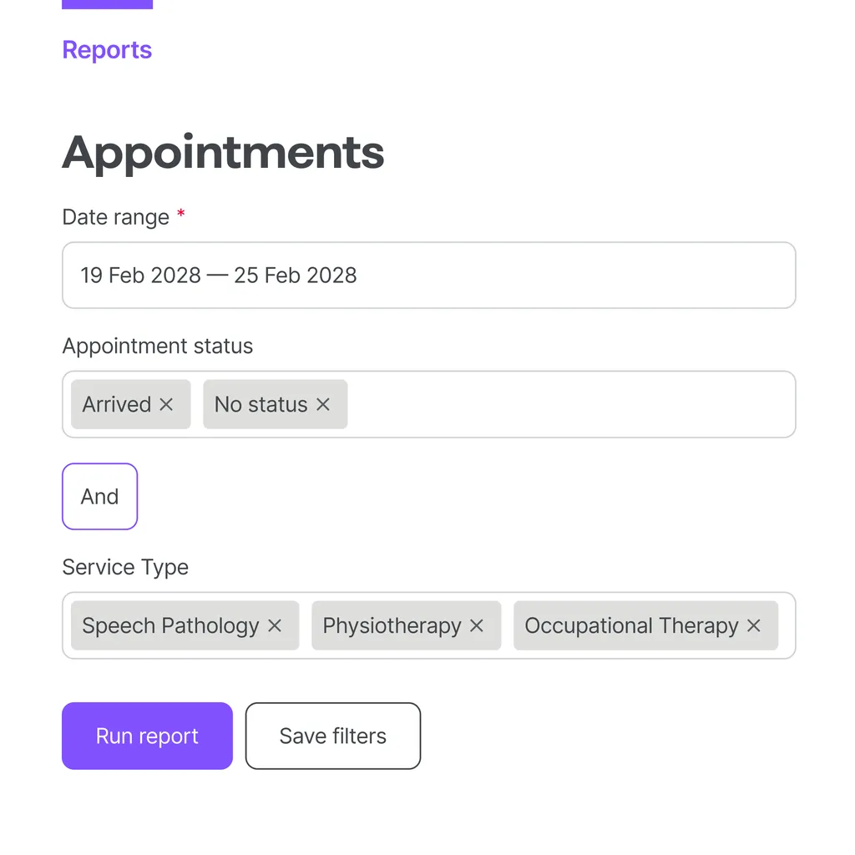Click the Appointment status label
This screenshot has width=855, height=855.
pos(158,347)
